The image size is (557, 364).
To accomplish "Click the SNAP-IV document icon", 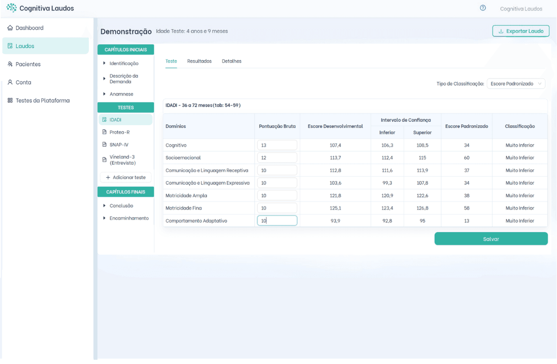I will pos(105,145).
